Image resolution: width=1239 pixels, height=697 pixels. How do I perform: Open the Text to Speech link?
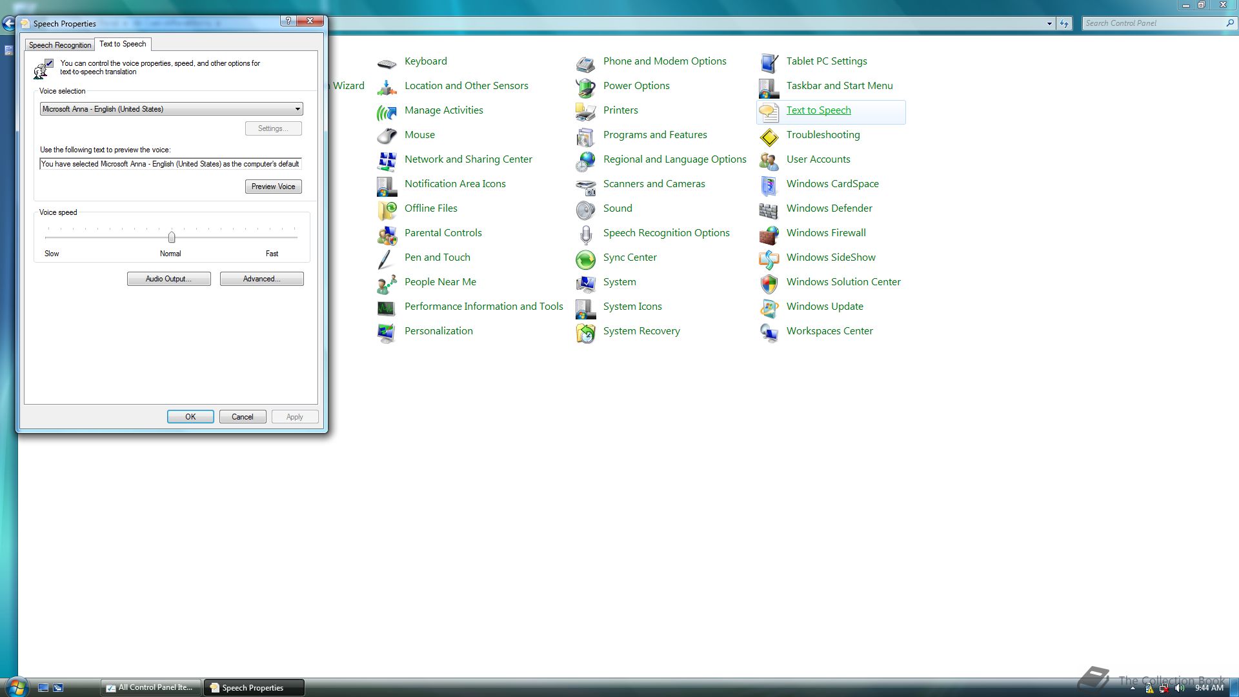818,110
